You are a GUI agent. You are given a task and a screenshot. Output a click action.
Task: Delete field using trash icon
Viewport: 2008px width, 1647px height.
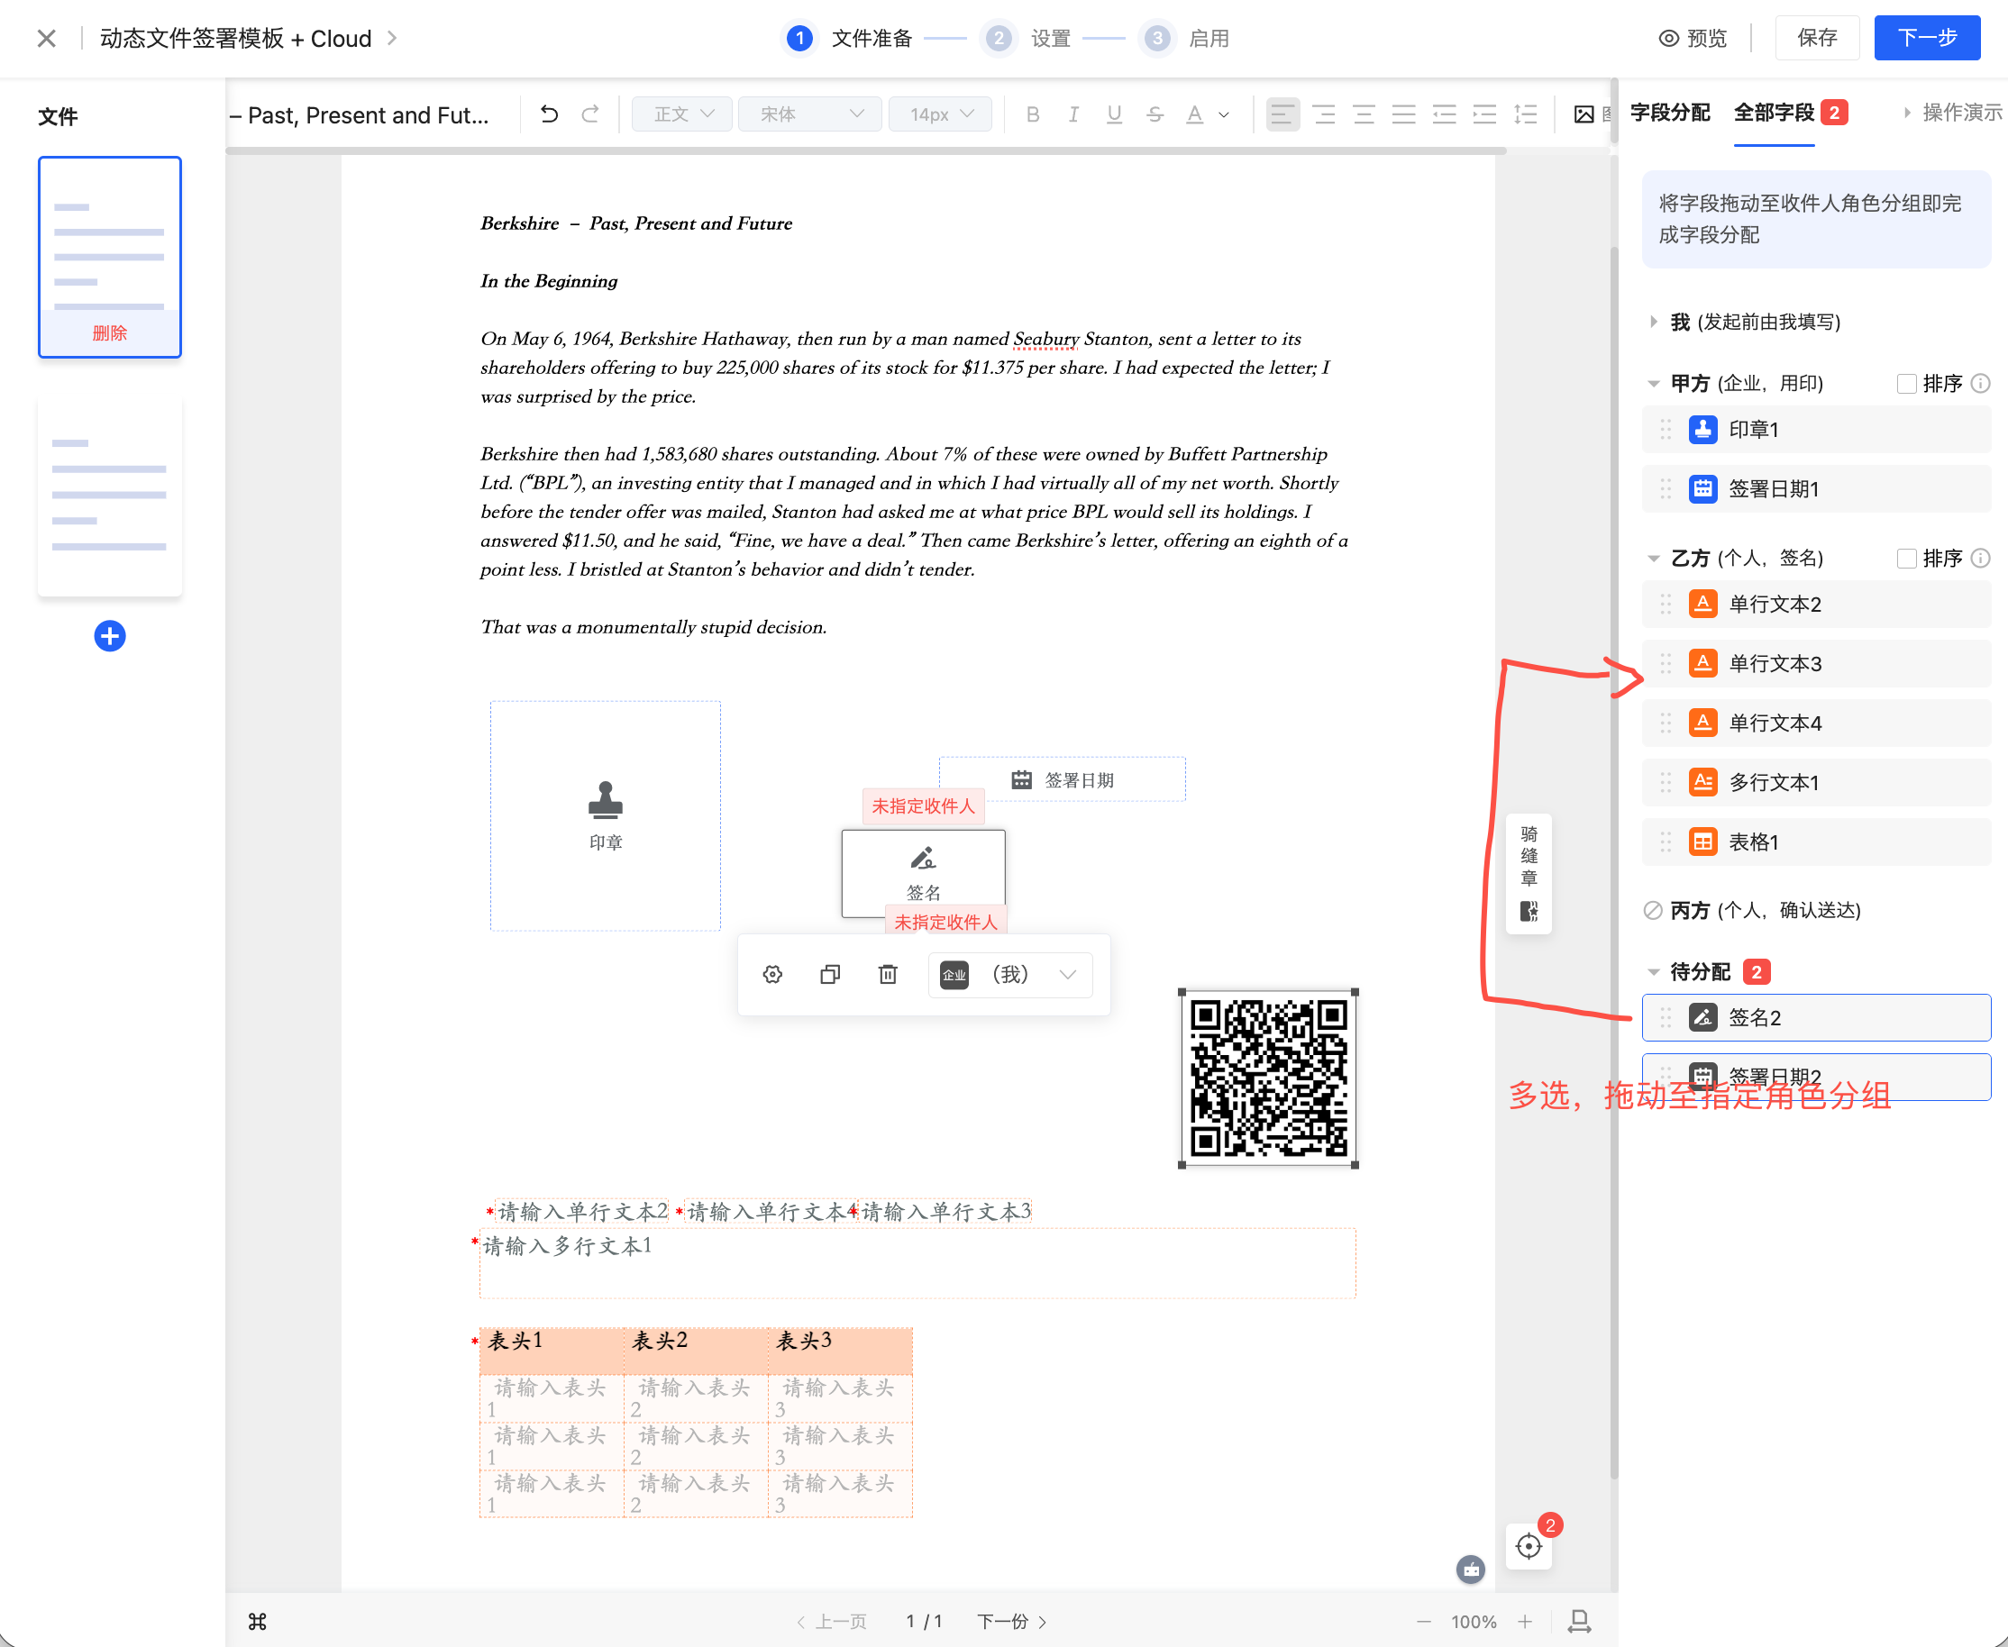pyautogui.click(x=887, y=974)
